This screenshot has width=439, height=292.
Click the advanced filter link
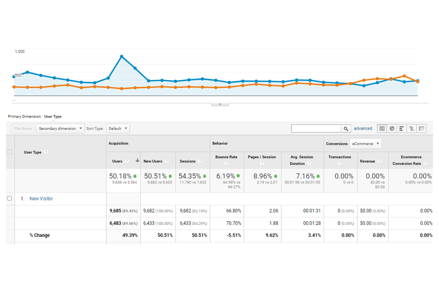pyautogui.click(x=363, y=129)
